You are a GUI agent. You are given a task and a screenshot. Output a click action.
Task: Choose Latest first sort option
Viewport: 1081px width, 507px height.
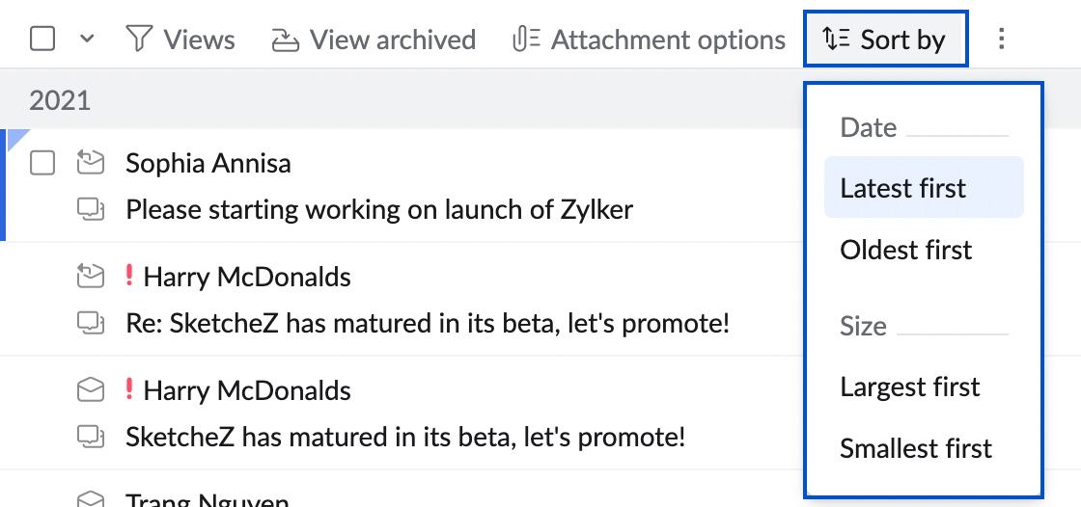pos(903,188)
